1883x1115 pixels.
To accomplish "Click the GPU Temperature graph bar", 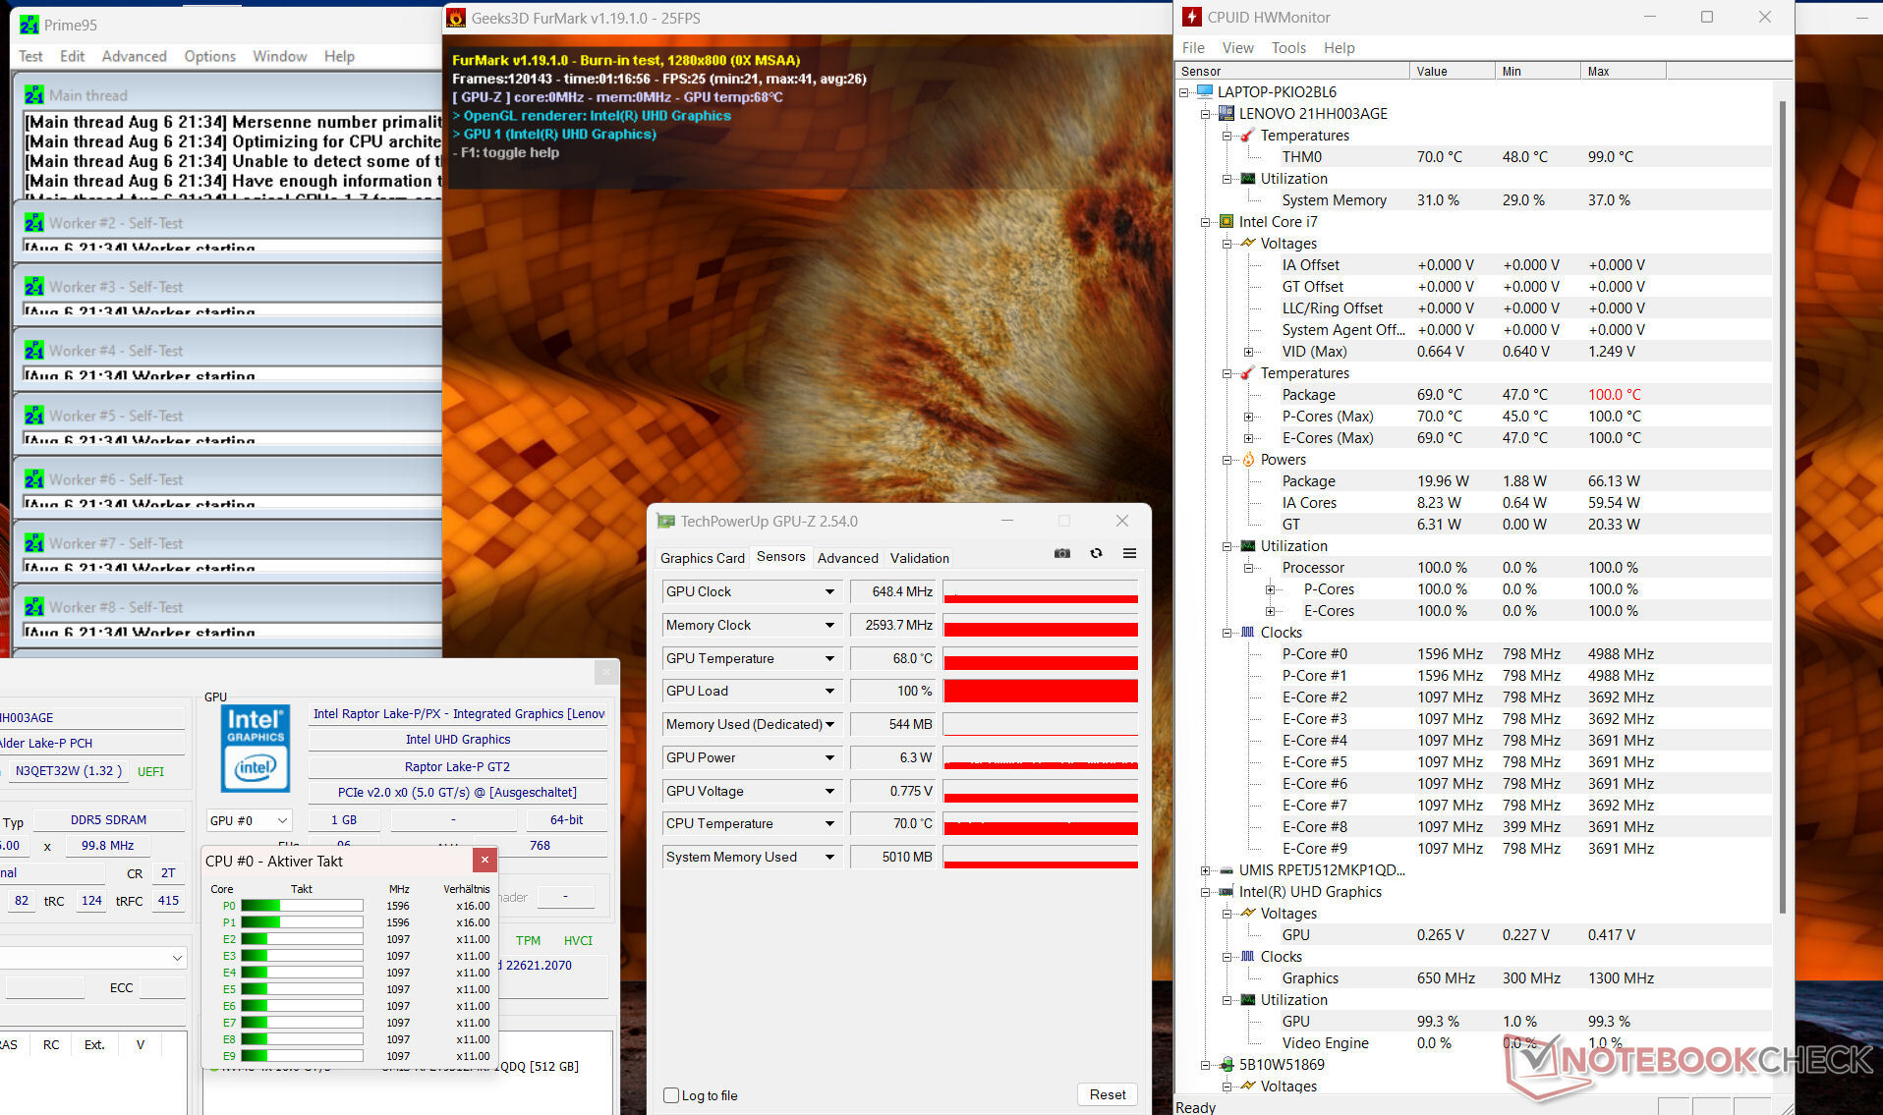I will [x=1040, y=658].
